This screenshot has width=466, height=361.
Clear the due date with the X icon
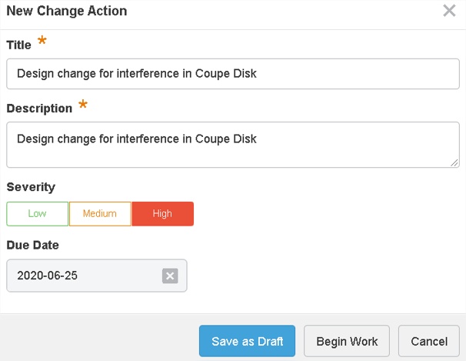170,276
